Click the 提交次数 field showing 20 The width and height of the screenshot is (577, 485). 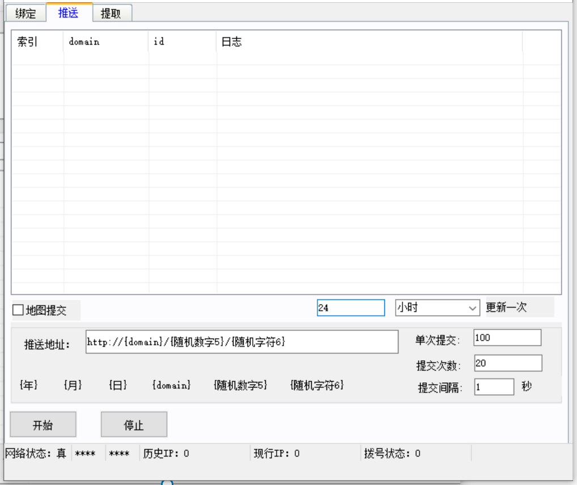508,363
